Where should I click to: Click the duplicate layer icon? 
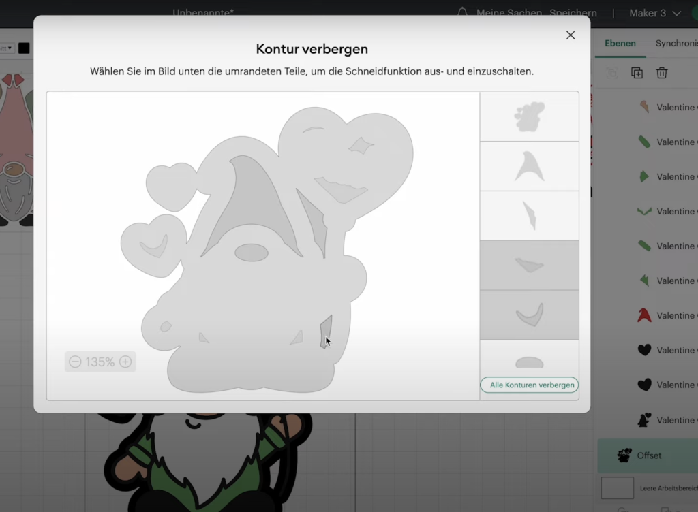click(637, 73)
